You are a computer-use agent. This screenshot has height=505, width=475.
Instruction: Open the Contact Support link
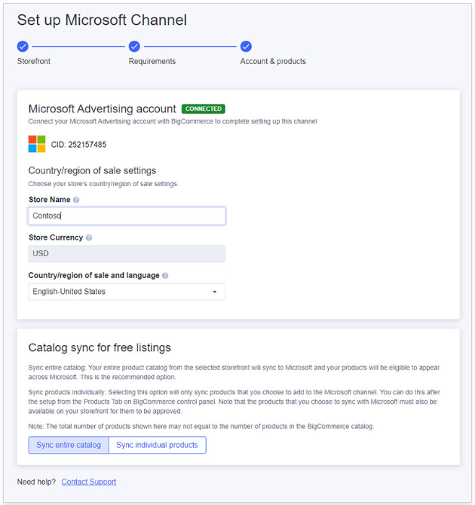[89, 482]
